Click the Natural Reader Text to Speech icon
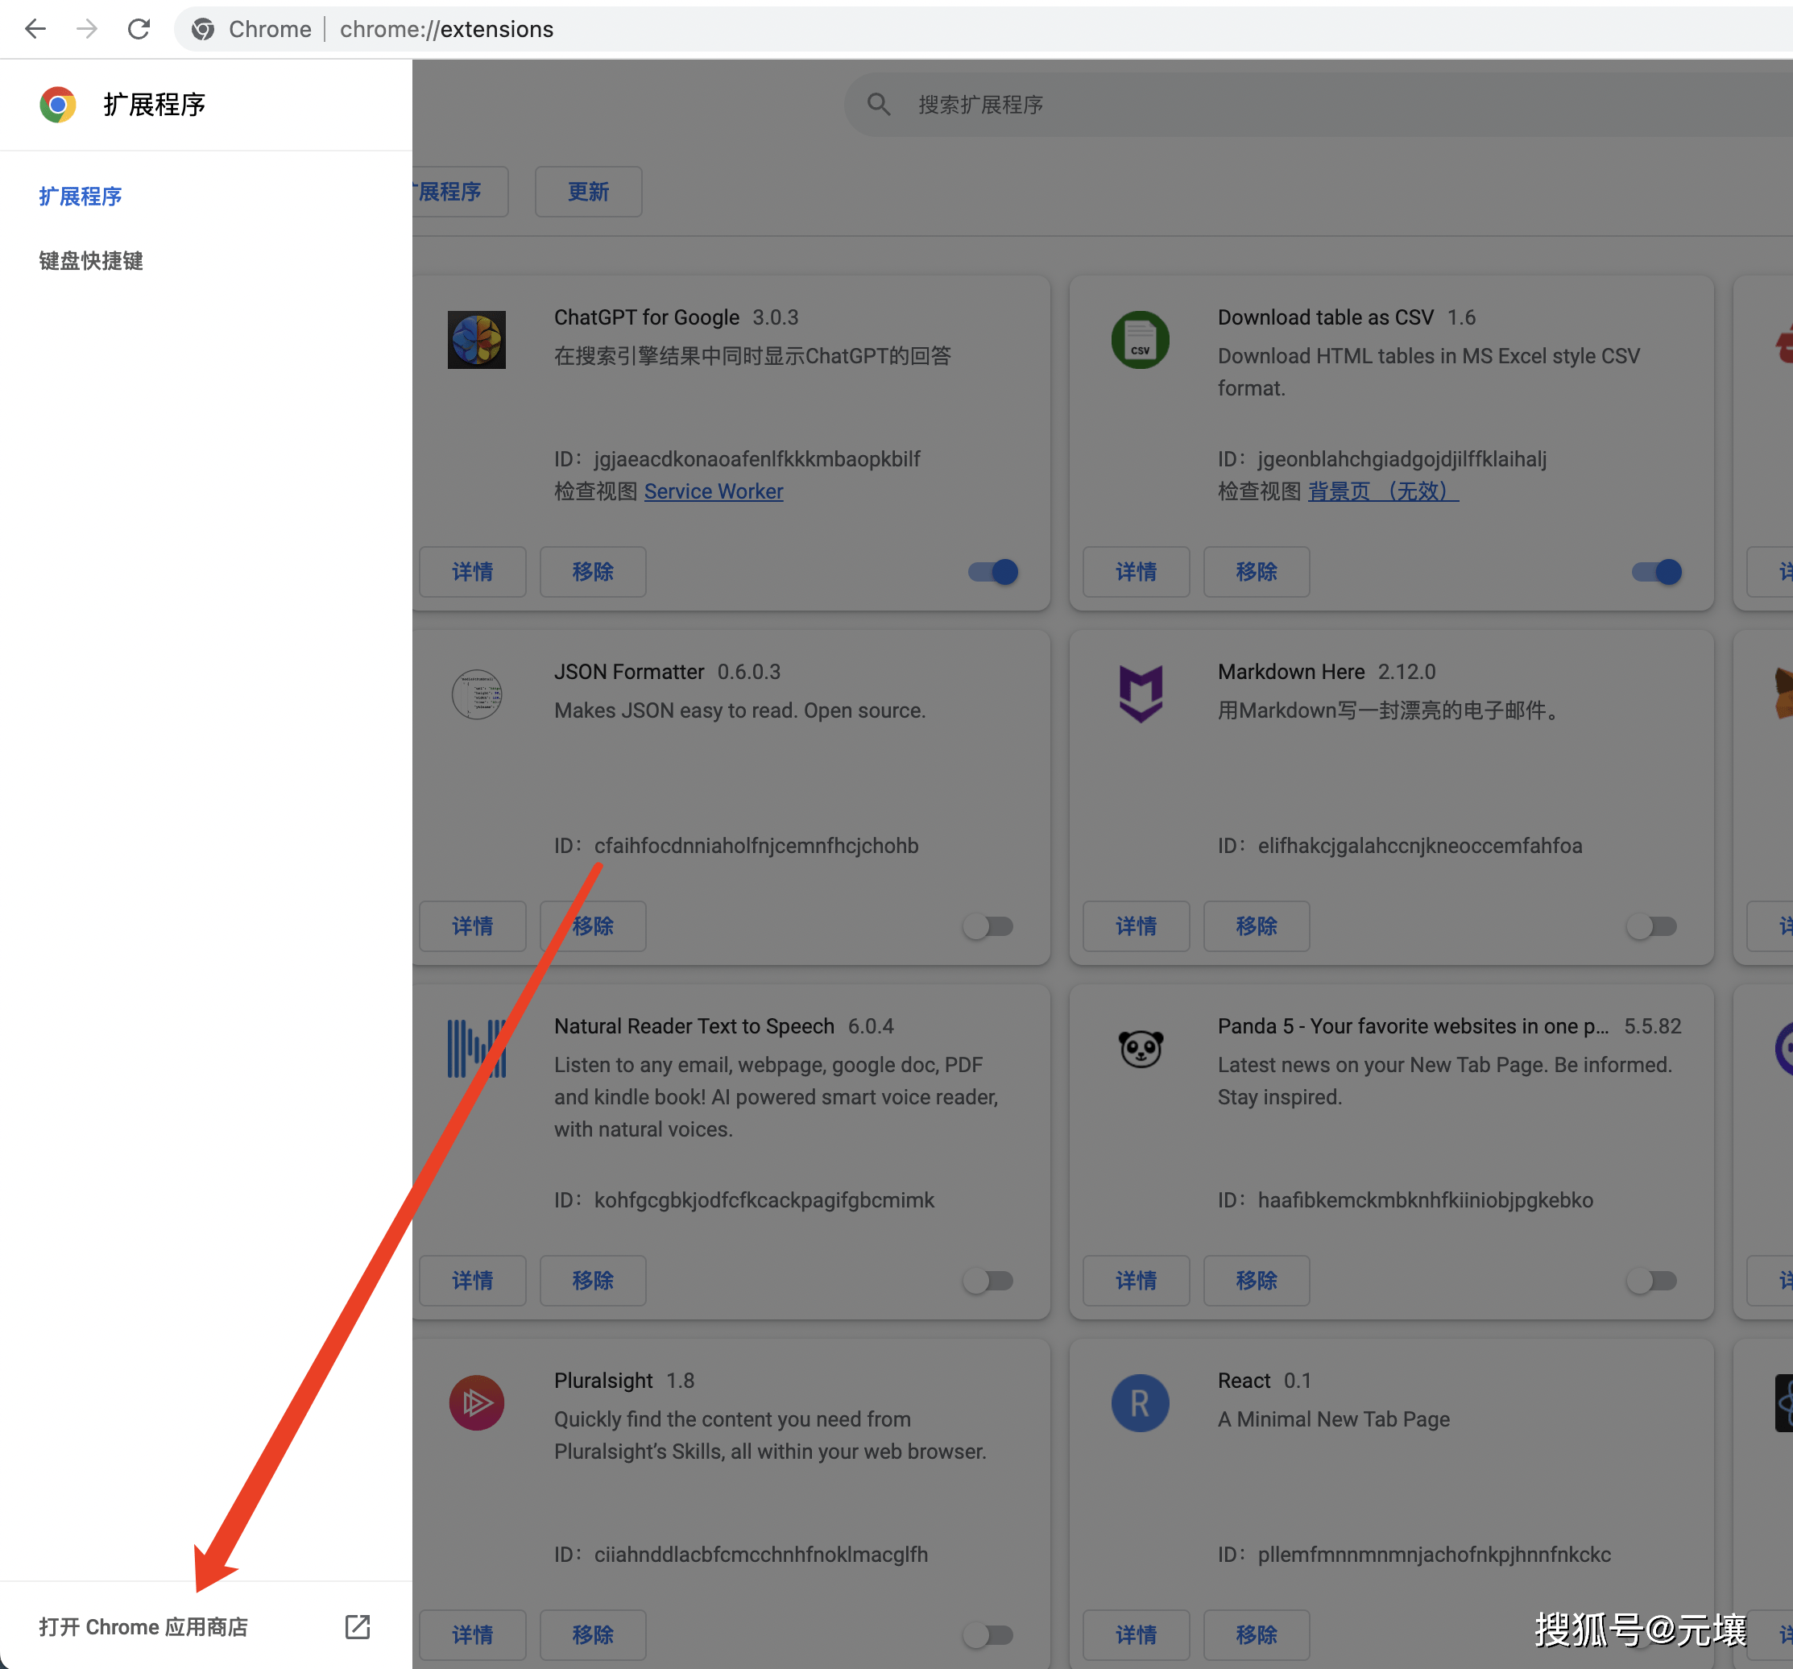This screenshot has width=1793, height=1669. coord(476,1048)
